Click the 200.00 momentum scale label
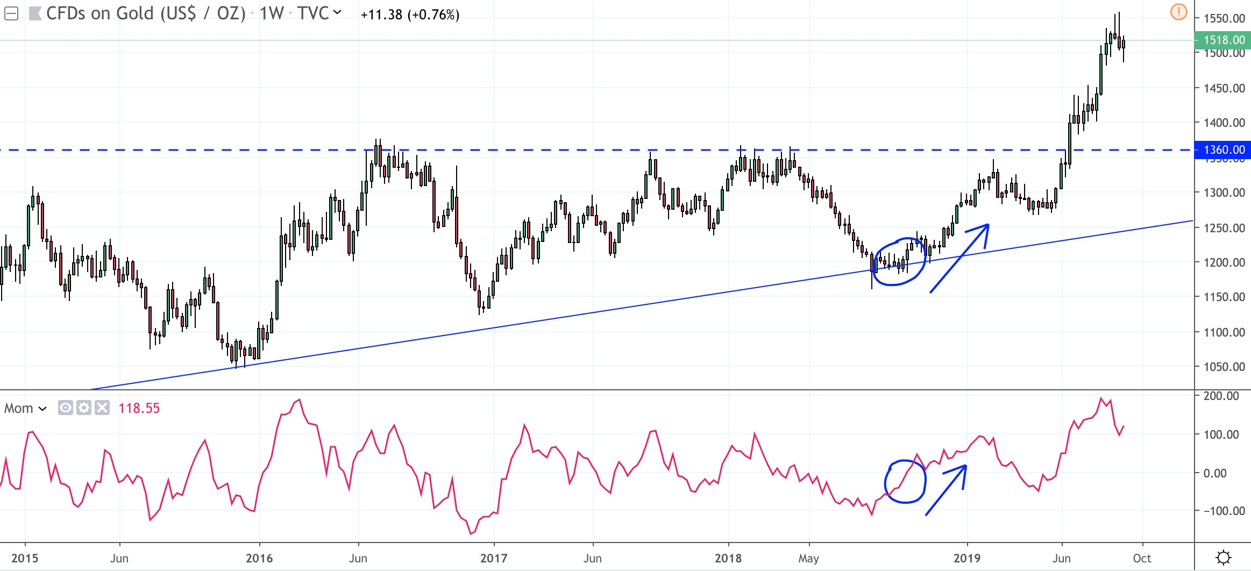This screenshot has width=1251, height=571. click(x=1221, y=396)
